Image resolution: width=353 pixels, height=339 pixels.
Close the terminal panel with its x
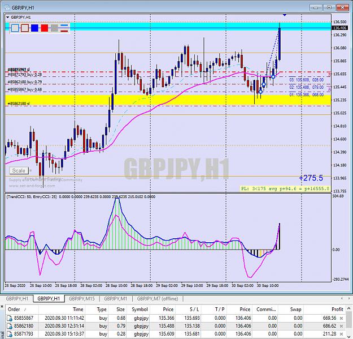pos(2,307)
